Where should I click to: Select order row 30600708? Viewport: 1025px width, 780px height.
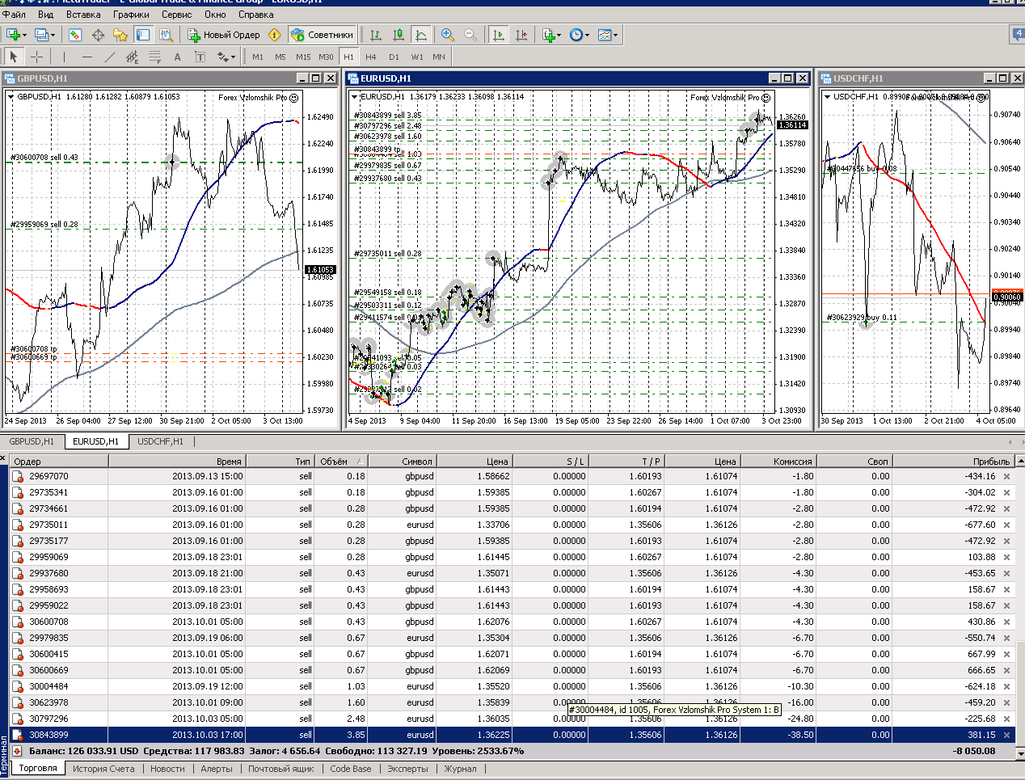(x=512, y=622)
